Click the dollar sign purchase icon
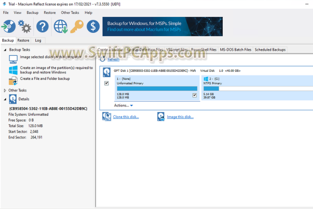313x209 pixels. [x=93, y=26]
